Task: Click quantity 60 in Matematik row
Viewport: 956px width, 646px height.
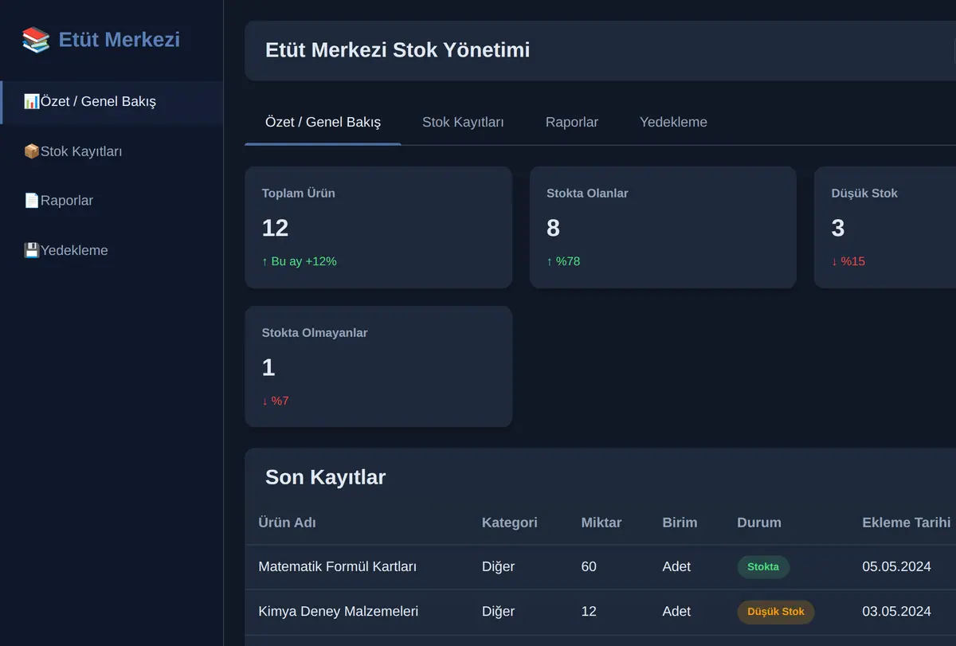Action: (x=589, y=567)
